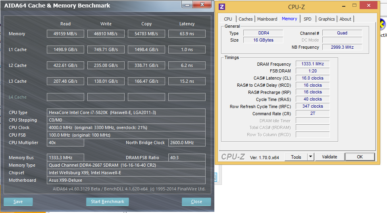Click the empty DRAM Idle Timer field

point(312,121)
